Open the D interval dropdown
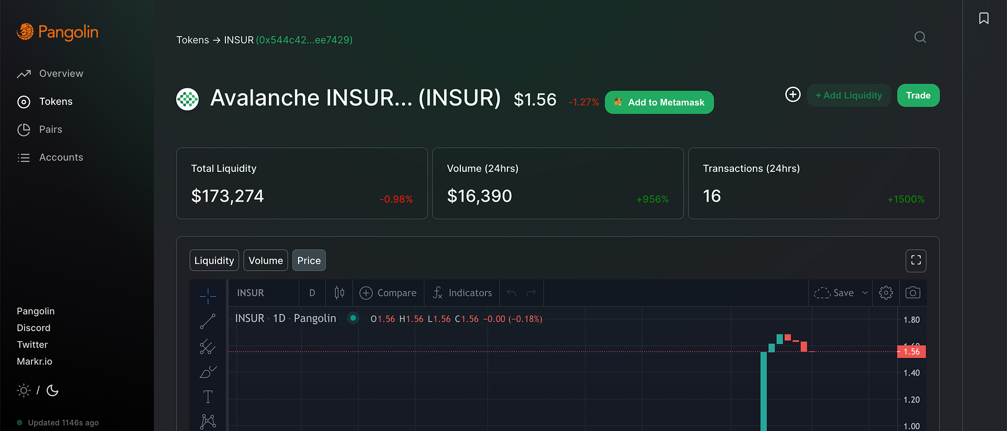Image resolution: width=1007 pixels, height=431 pixels. coord(312,293)
